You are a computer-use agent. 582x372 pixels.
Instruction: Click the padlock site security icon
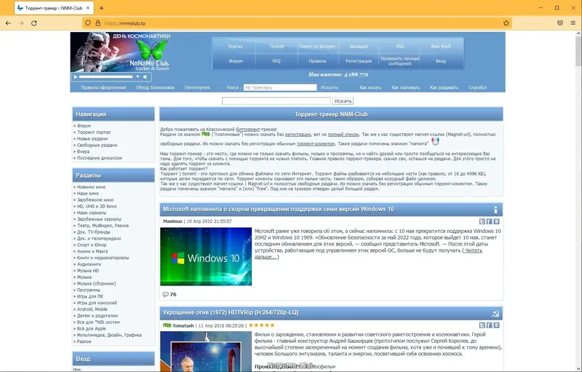(x=98, y=23)
